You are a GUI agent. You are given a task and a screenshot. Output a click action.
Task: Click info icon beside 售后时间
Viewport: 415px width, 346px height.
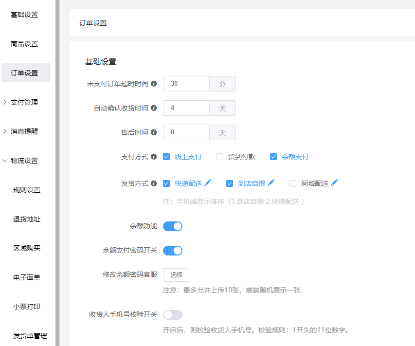[x=154, y=132]
